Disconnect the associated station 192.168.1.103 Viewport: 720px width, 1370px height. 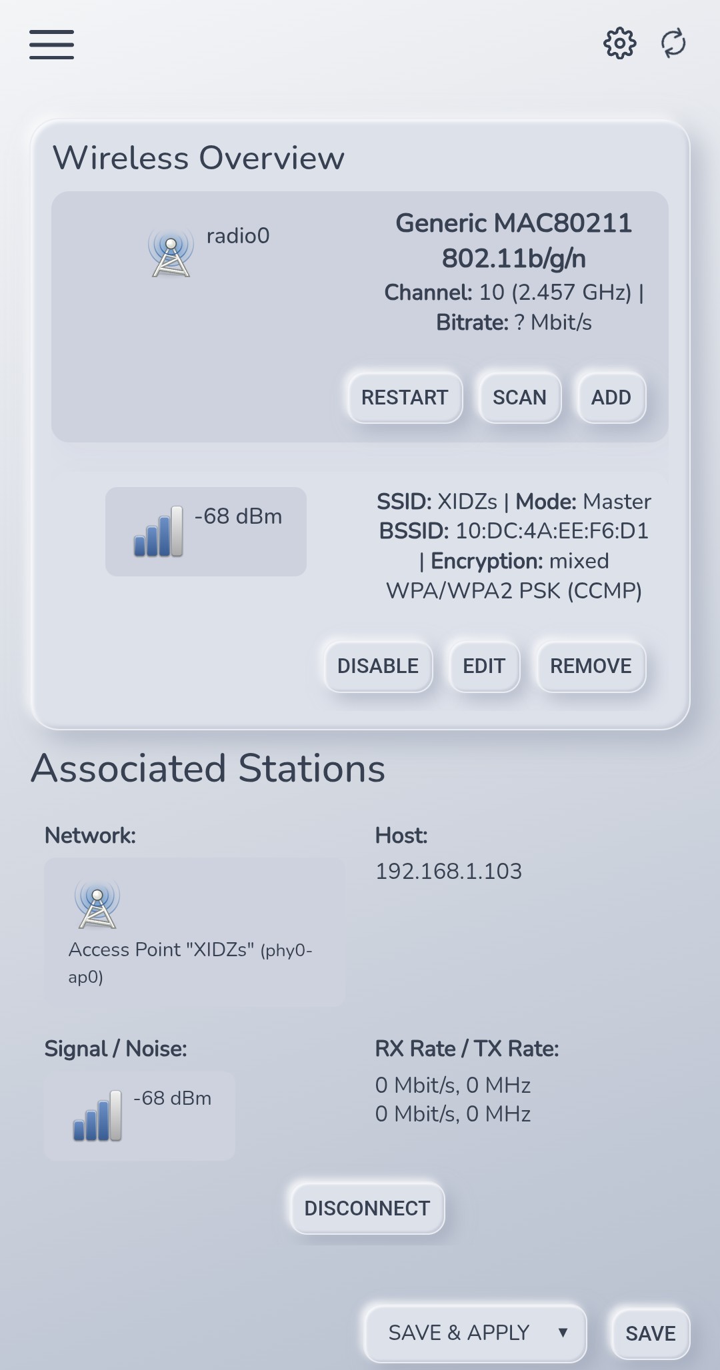point(367,1208)
